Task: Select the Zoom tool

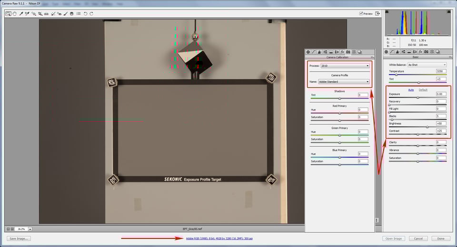Action: [x=8, y=14]
